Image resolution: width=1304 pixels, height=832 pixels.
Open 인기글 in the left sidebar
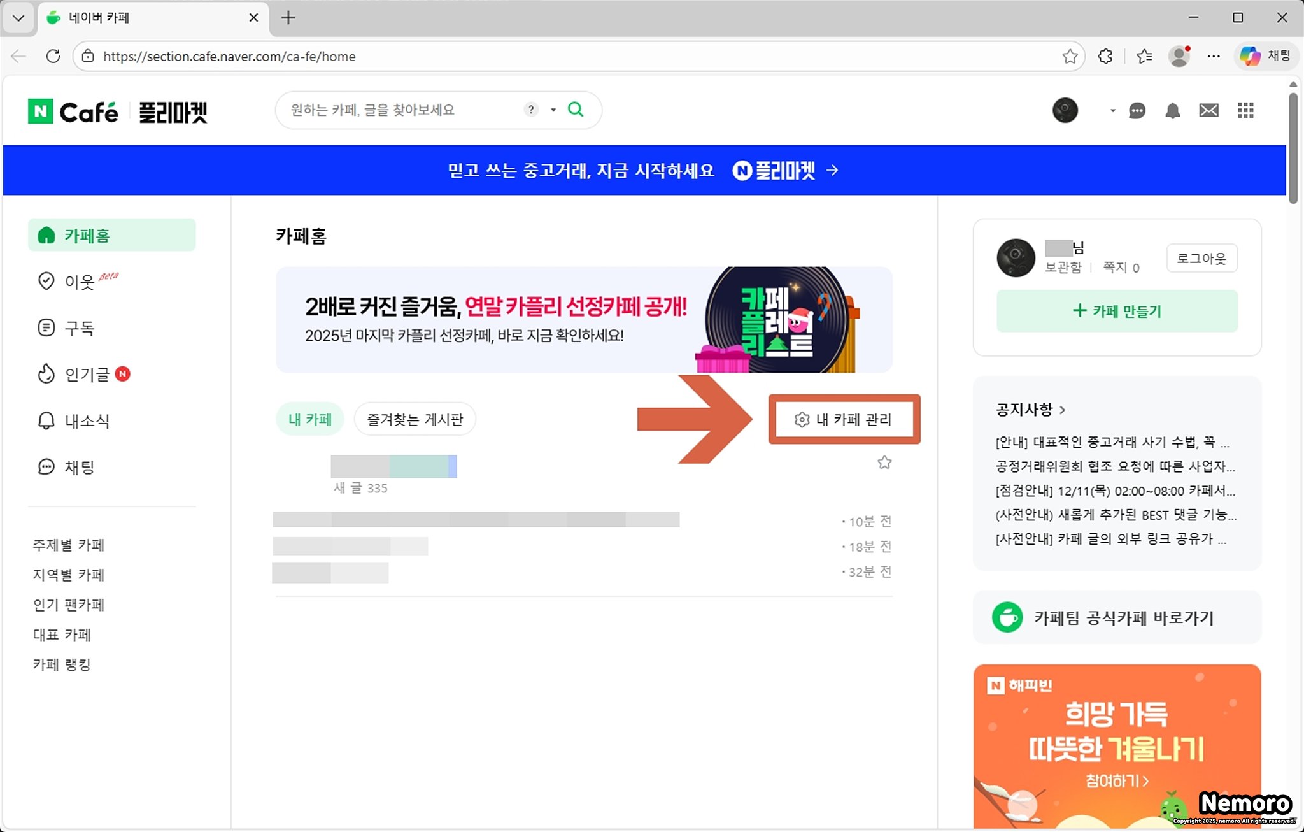(87, 374)
